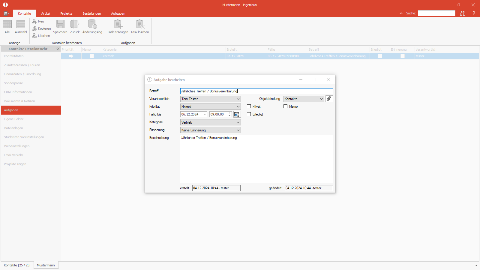This screenshot has width=480, height=270.
Task: Click Kopieren in the ribbon
Action: tap(42, 28)
